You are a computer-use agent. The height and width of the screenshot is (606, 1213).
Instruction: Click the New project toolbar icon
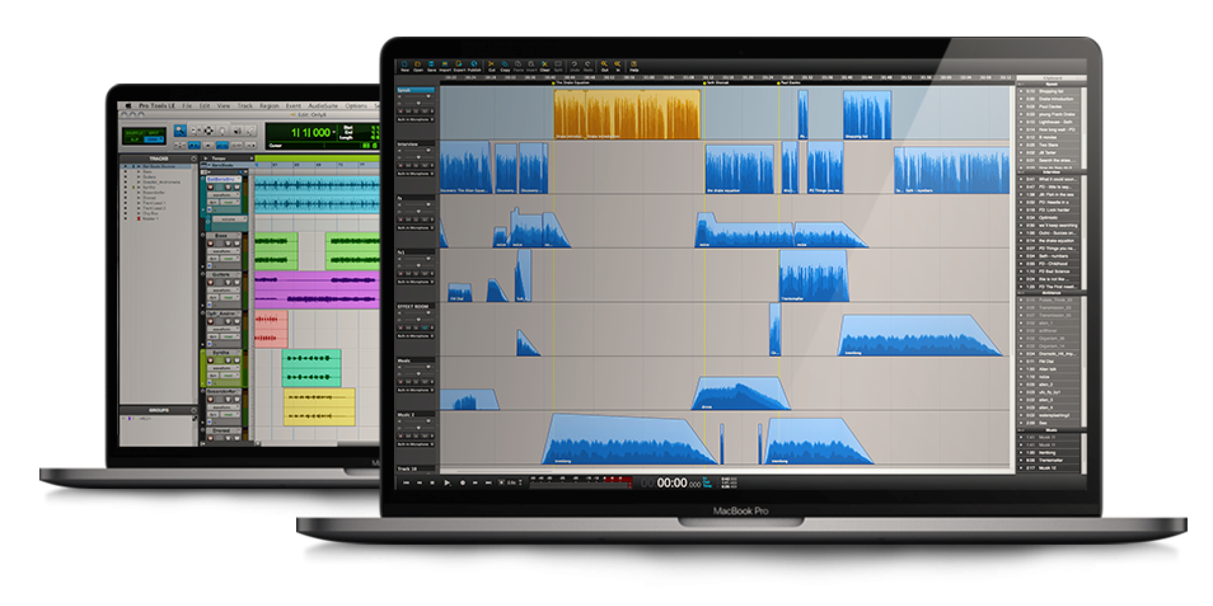pyautogui.click(x=405, y=65)
